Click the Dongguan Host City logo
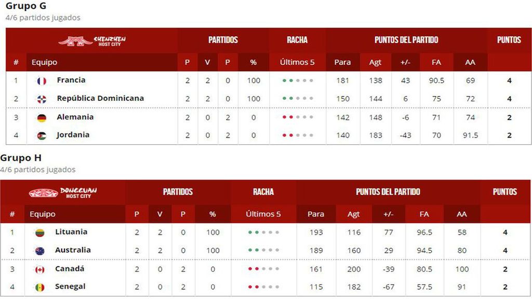The height and width of the screenshot is (299, 532). point(63,193)
